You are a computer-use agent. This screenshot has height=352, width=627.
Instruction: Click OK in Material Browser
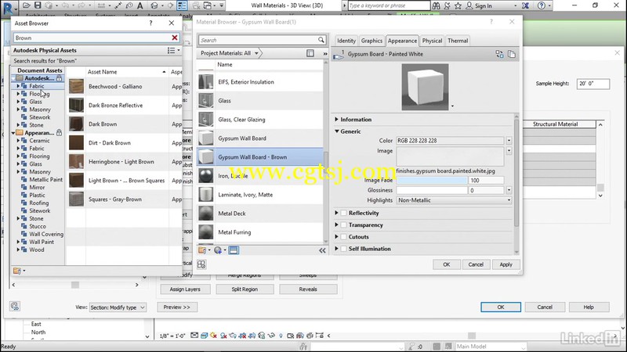(x=446, y=264)
